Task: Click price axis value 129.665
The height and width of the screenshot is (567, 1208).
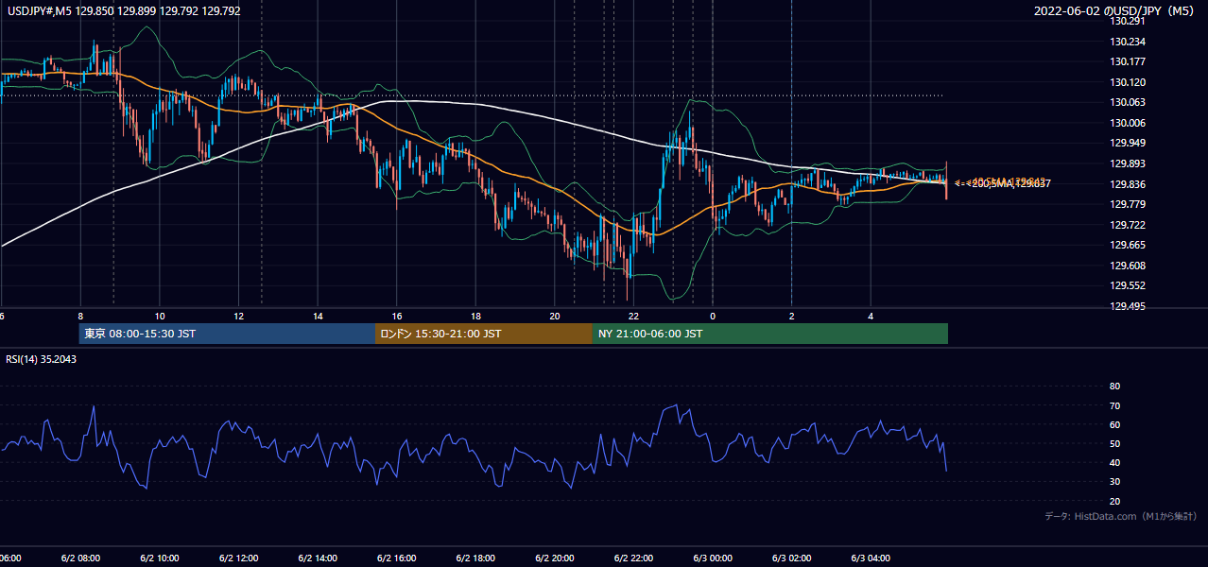Action: 1127,245
